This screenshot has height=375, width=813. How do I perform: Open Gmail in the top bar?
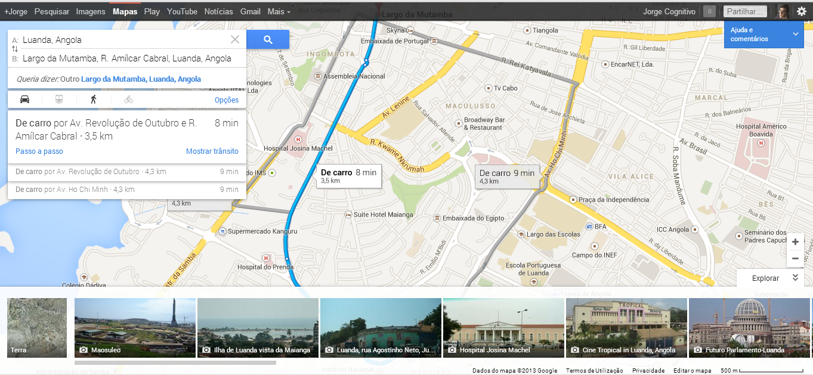[251, 11]
